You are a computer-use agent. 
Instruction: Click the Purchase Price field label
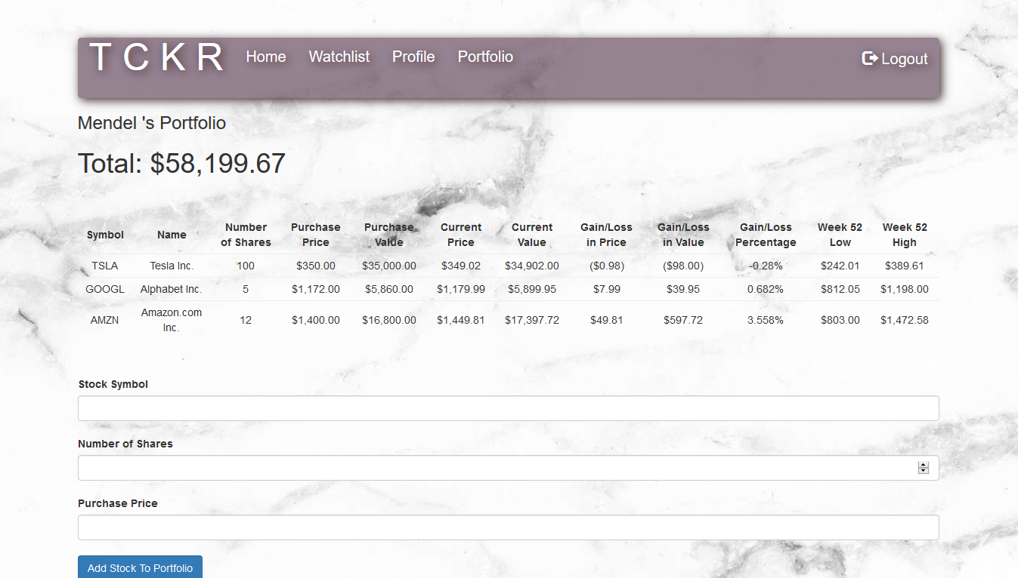tap(118, 503)
